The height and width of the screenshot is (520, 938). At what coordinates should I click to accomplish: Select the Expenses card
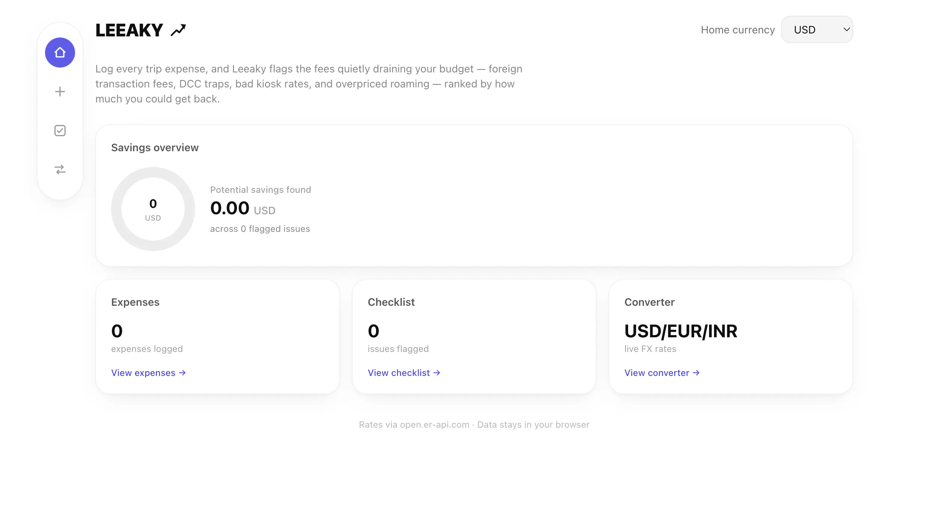tap(218, 337)
